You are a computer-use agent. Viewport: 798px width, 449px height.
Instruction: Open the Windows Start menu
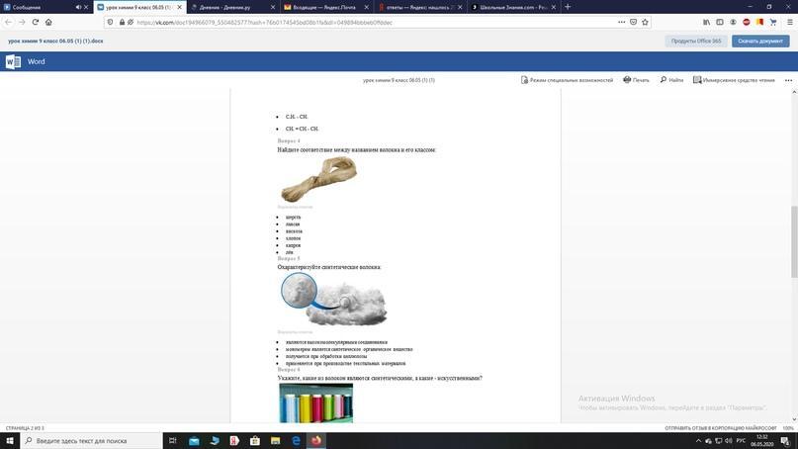(10, 441)
